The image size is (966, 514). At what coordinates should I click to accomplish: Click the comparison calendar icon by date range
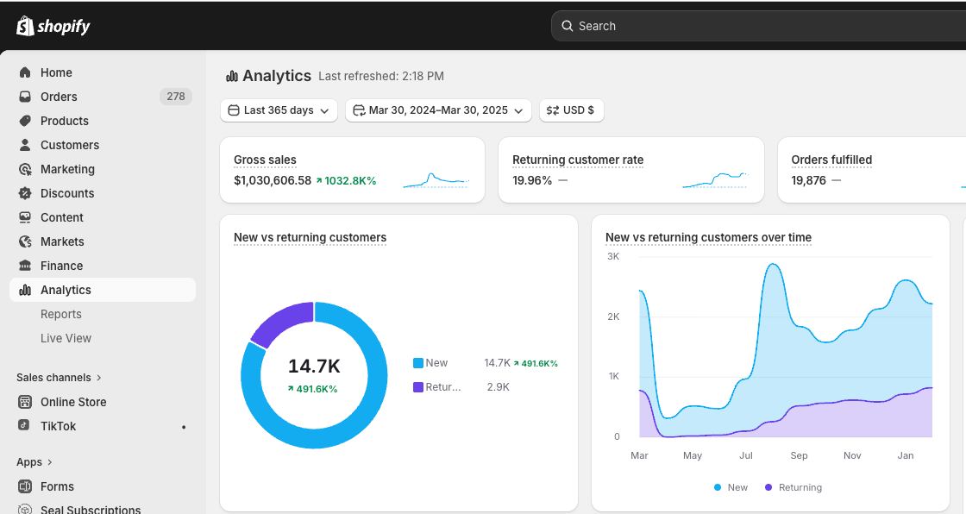pos(359,110)
